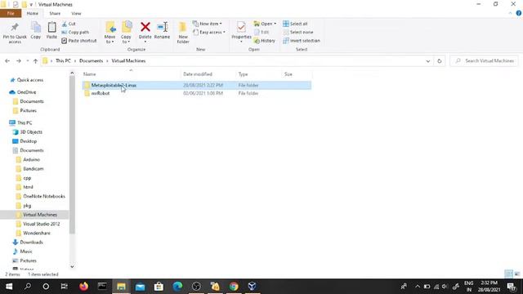
Task: Create a New folder
Action: 183,33
